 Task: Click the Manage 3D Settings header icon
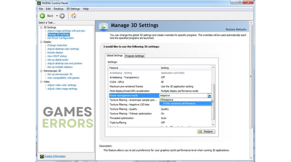103,27
